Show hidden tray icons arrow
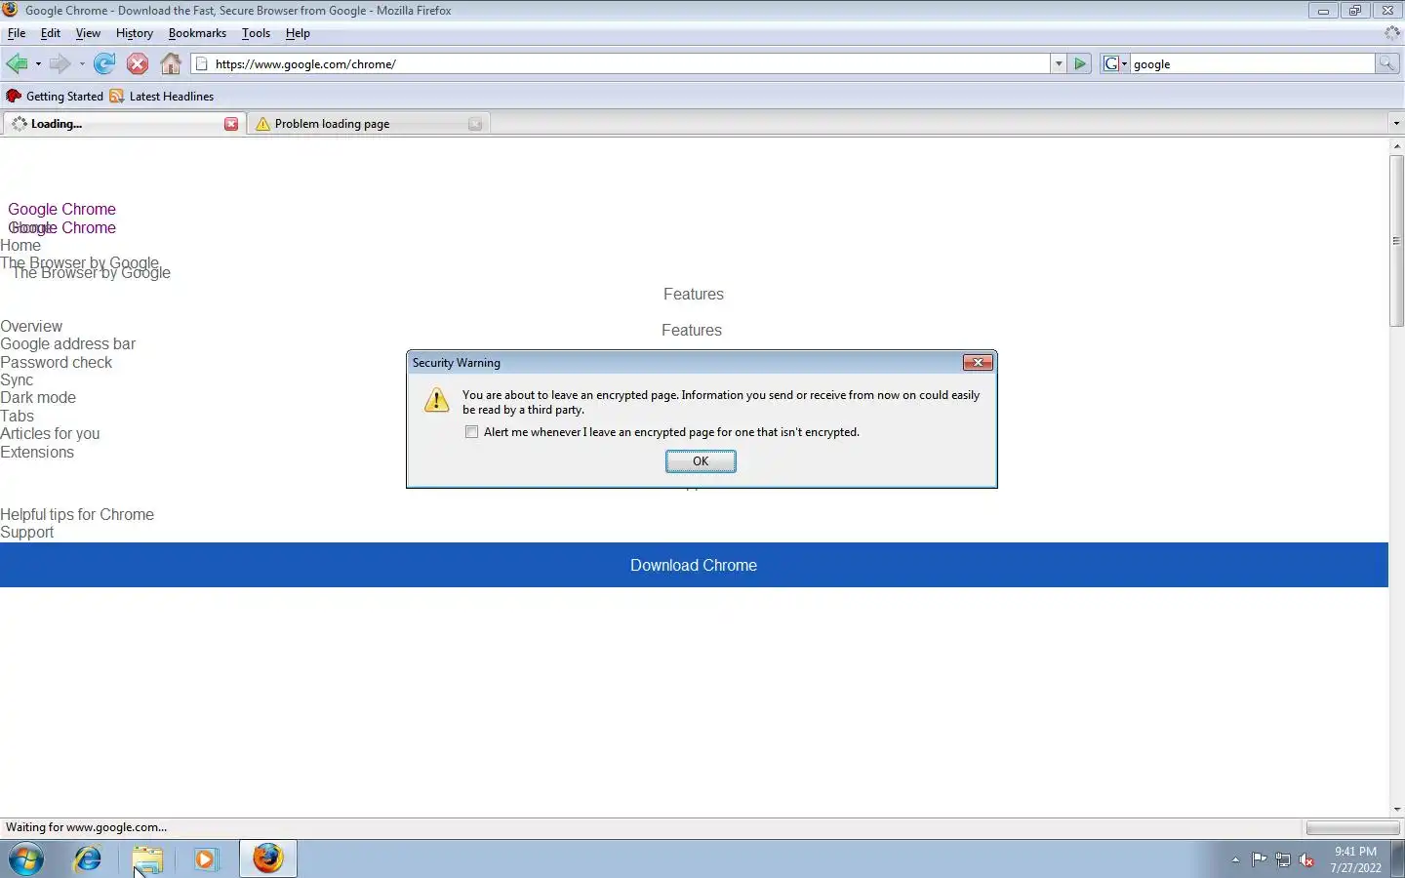Image resolution: width=1405 pixels, height=878 pixels. (1235, 859)
